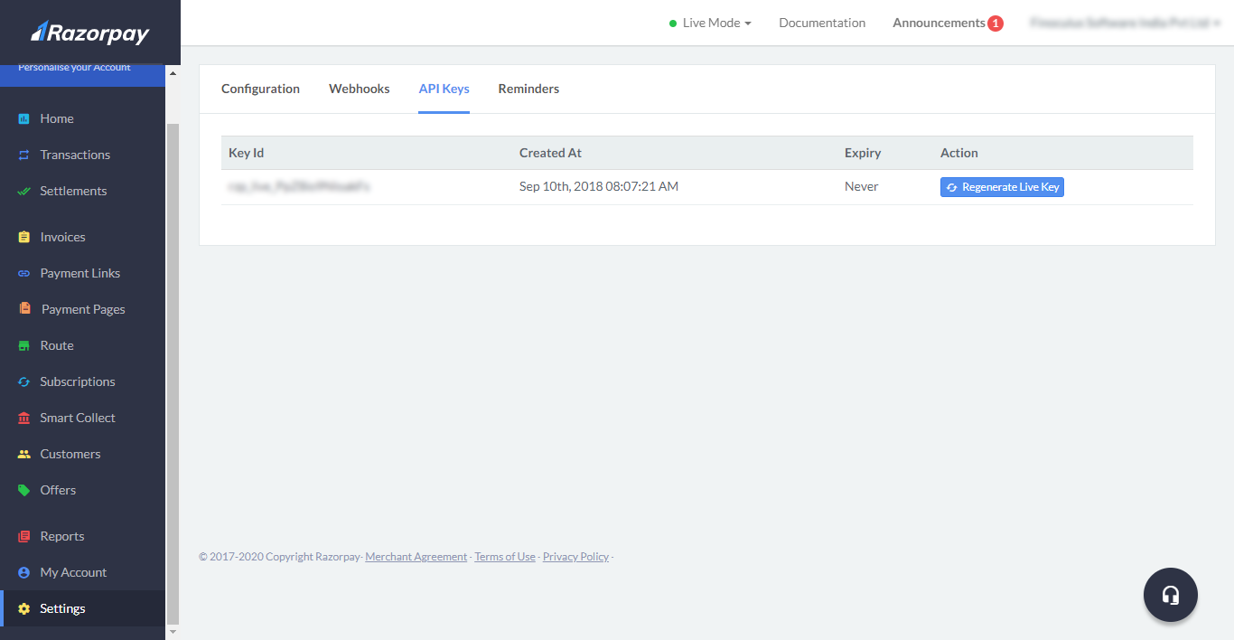Image resolution: width=1234 pixels, height=640 pixels.
Task: Open Subscriptions from the sidebar
Action: point(78,381)
